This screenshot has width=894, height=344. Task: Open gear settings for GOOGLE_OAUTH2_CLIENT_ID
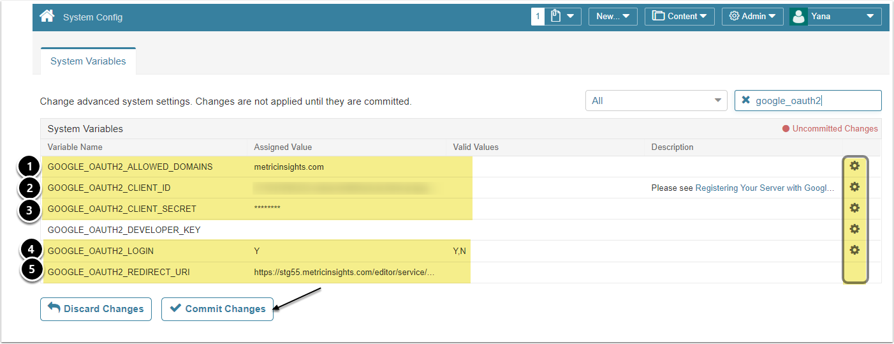coord(854,187)
